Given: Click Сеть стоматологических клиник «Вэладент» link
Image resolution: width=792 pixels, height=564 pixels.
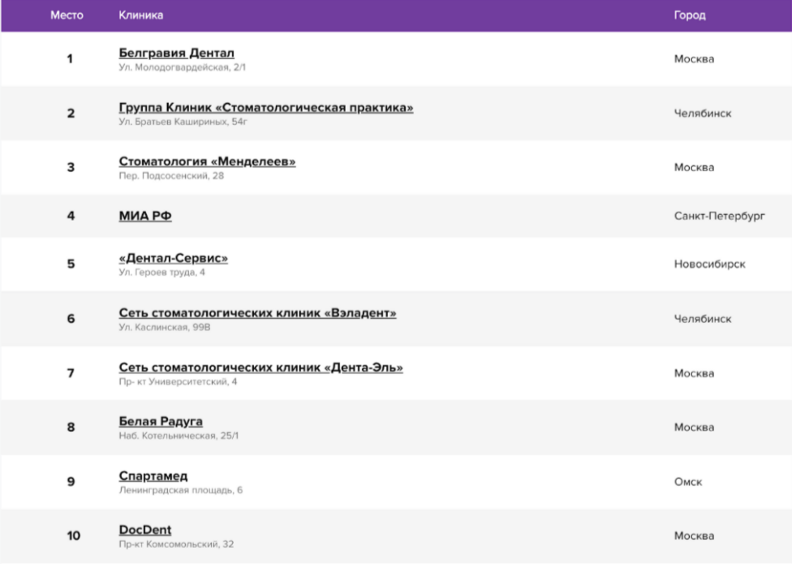Looking at the screenshot, I should click(257, 313).
